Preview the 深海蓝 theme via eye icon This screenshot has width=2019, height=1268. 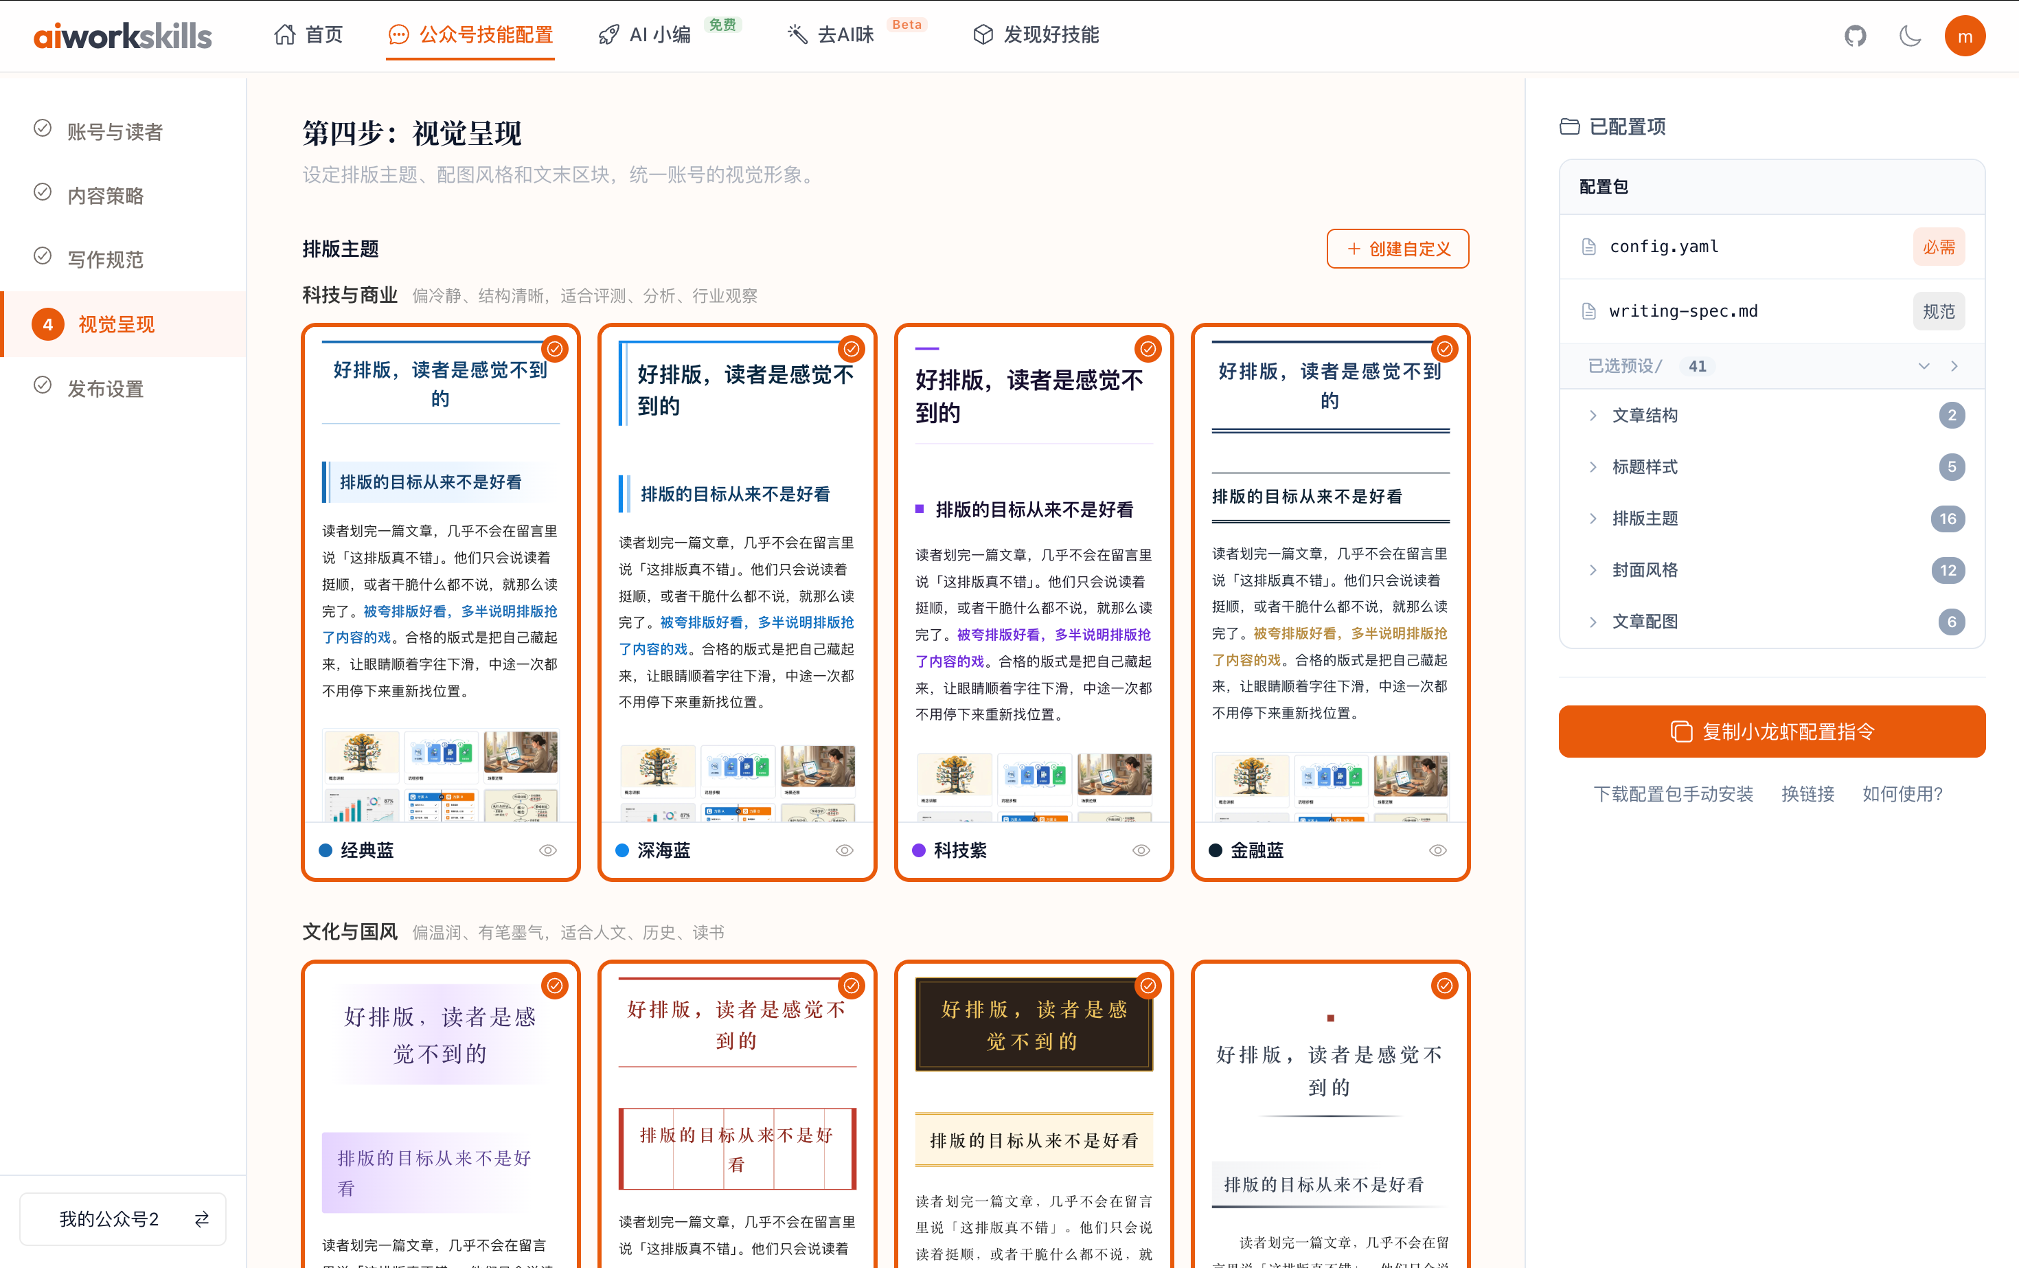844,850
